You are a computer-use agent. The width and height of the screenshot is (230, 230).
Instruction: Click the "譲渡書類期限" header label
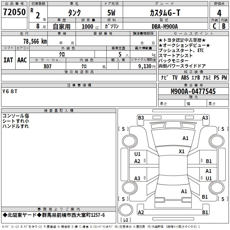click(x=143, y=33)
